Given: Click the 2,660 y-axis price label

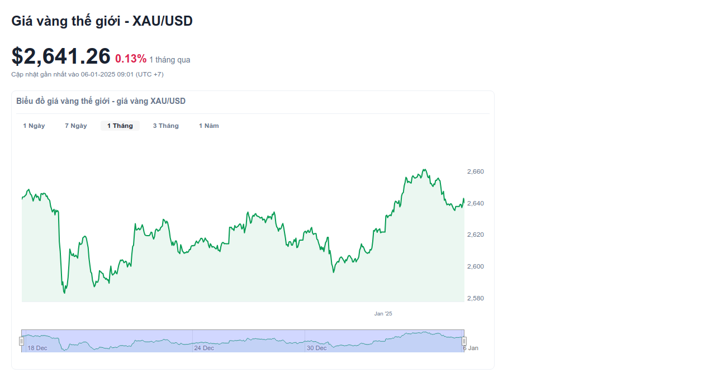Looking at the screenshot, I should 476,171.
